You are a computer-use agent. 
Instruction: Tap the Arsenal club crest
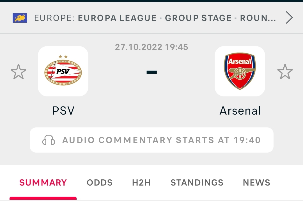(x=240, y=71)
